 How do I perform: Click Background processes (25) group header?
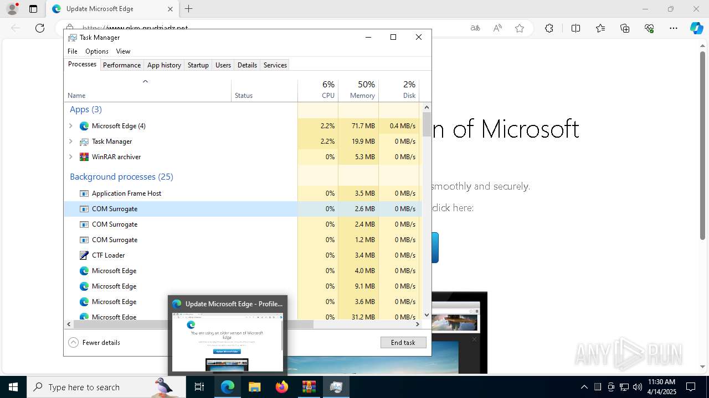tap(121, 177)
